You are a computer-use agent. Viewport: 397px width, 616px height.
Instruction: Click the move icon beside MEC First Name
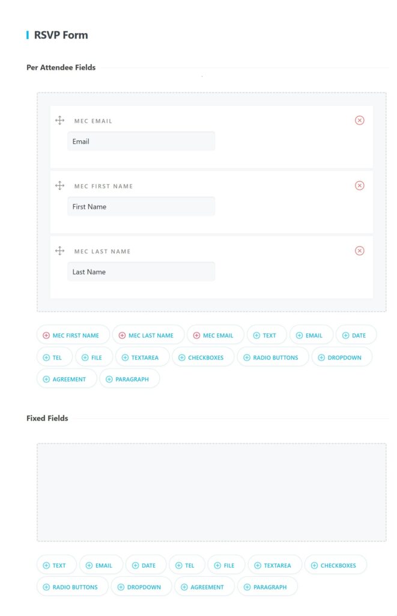(x=59, y=186)
